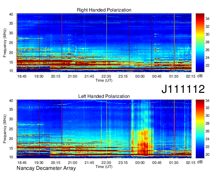
Task: Click the 22:30 tick label on top plot
Action: click(106, 76)
